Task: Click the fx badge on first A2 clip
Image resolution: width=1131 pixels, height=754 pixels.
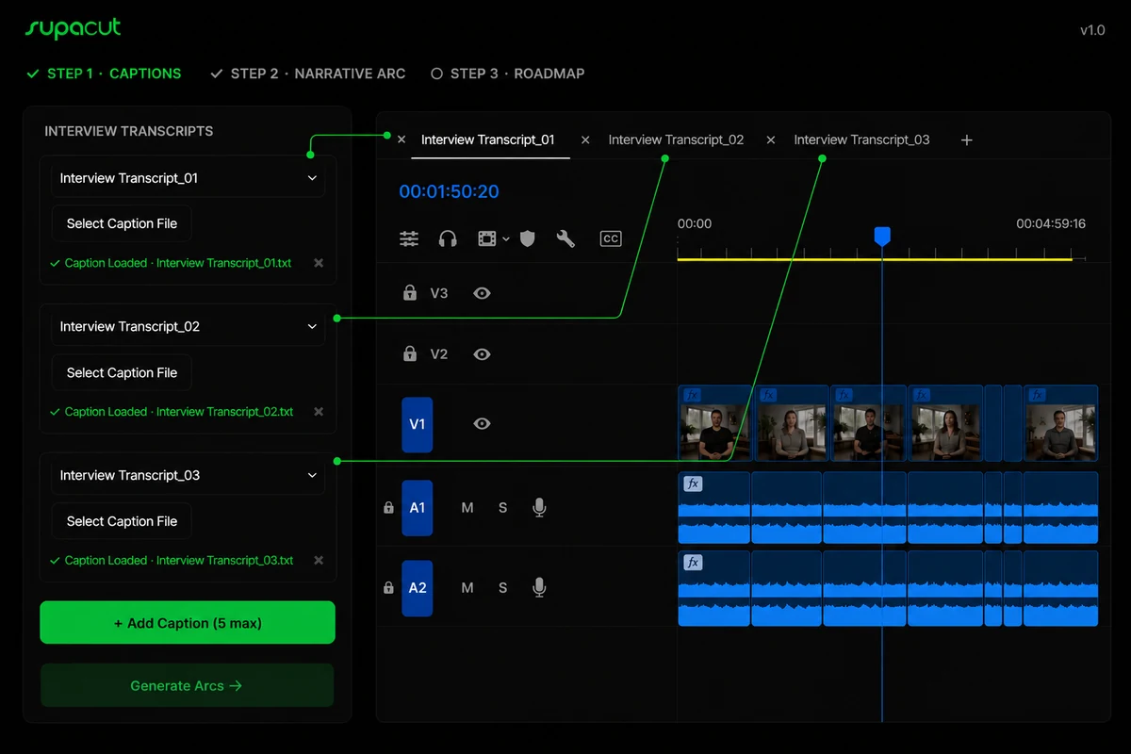Action: click(x=693, y=563)
